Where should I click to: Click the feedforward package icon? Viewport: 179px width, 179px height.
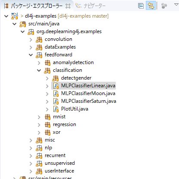point(39,55)
